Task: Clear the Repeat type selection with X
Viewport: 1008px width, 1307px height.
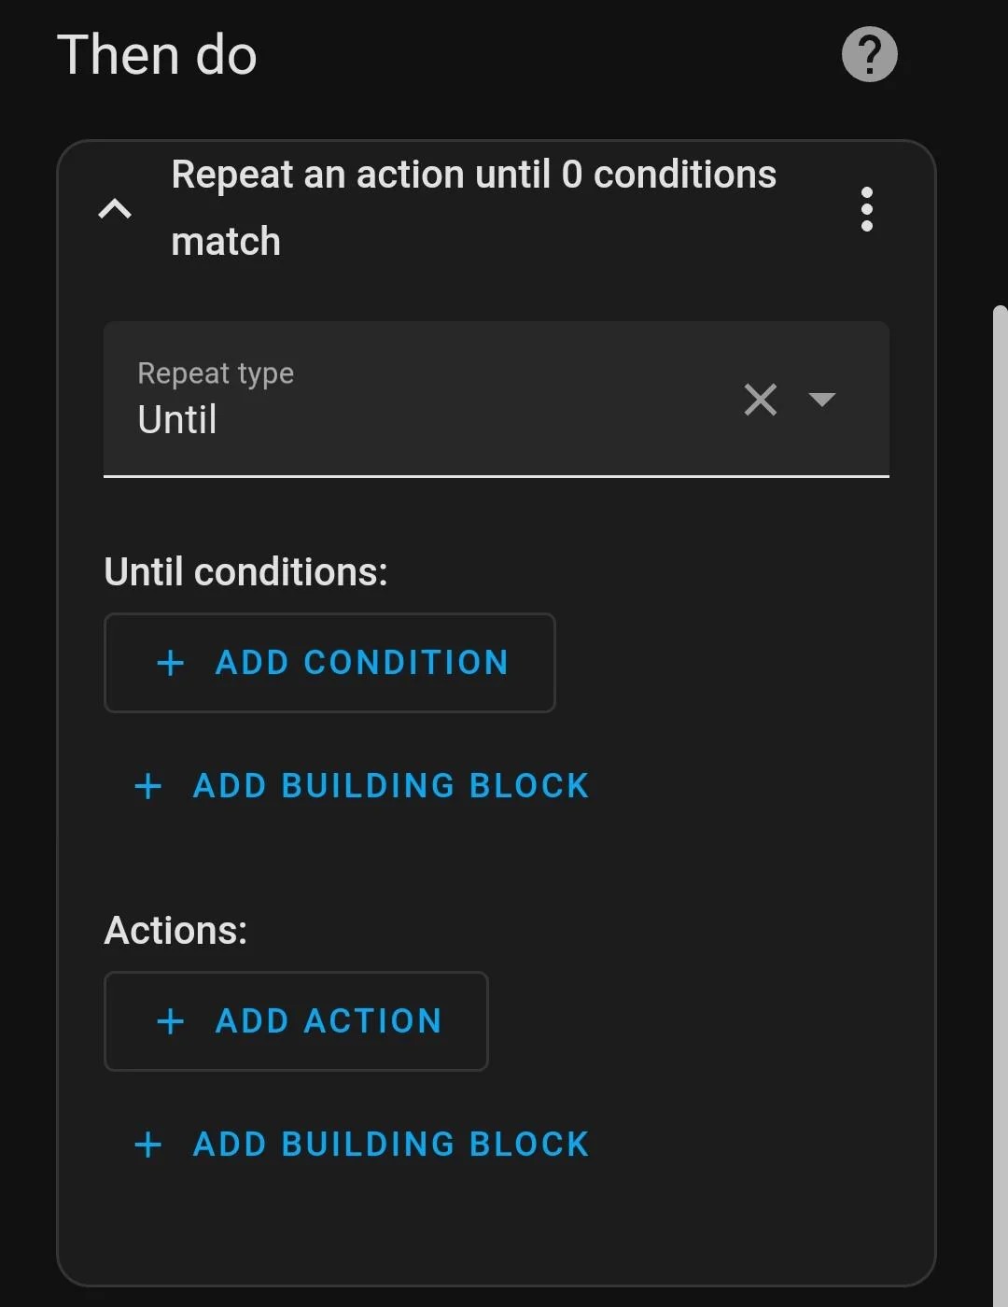Action: (x=761, y=400)
